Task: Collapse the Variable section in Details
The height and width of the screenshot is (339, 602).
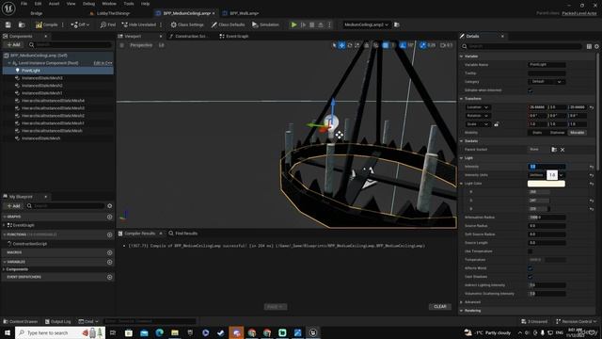Action: 462,56
